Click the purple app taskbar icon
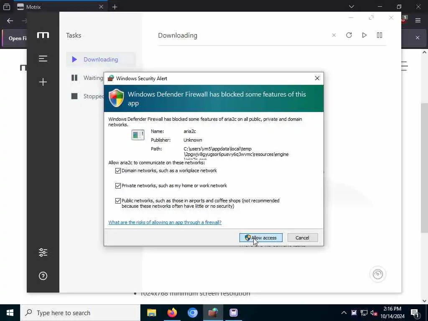The image size is (428, 321). pos(233,313)
